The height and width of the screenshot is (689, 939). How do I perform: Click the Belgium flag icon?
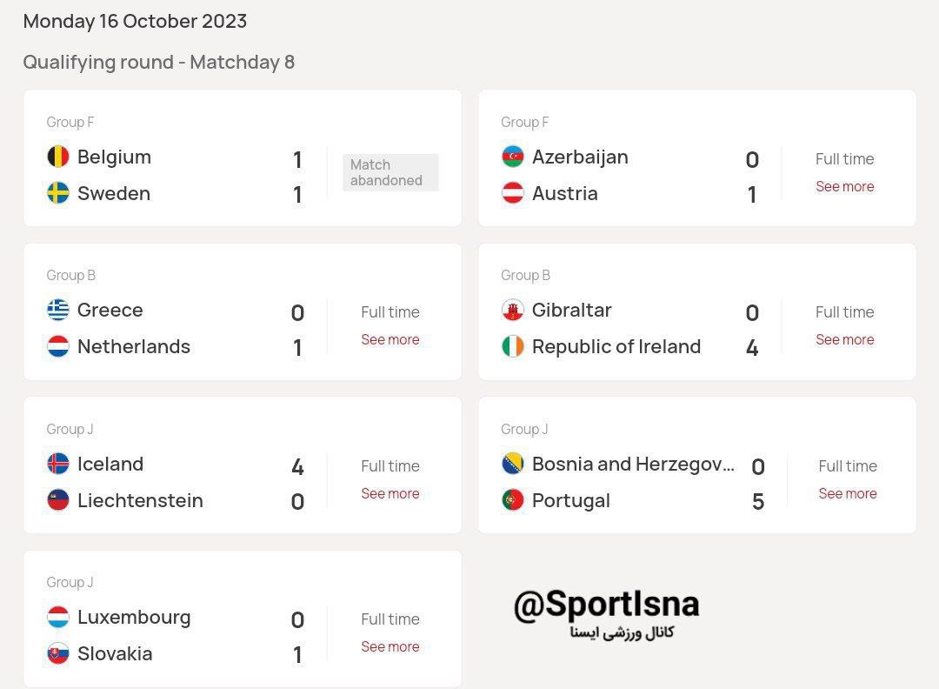coord(58,157)
